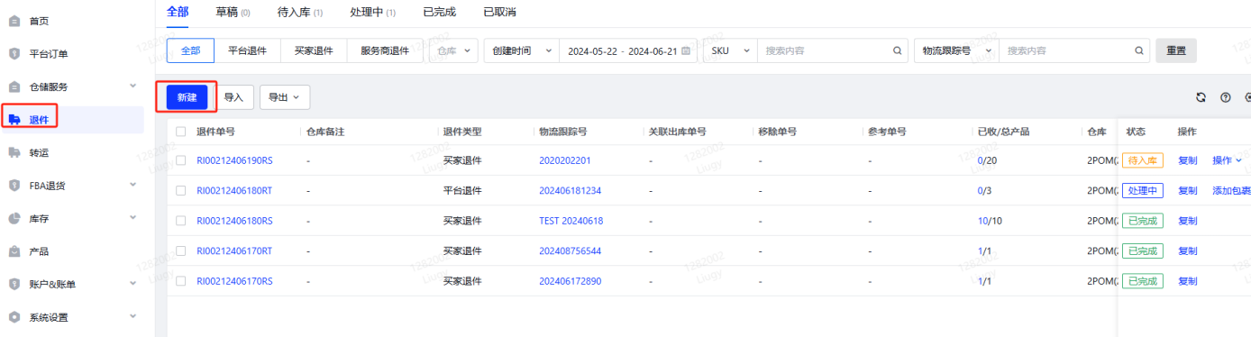Viewport: 1251px width, 337px height.
Task: Check the row RI00212406190RS checkbox
Action: point(181,160)
